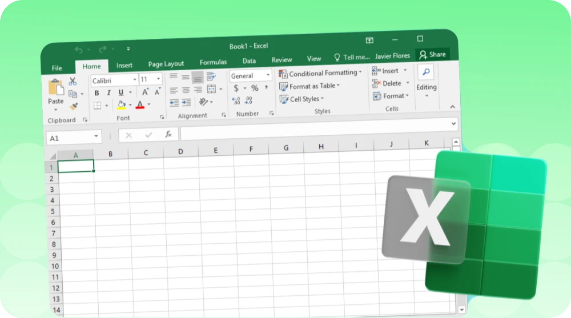Open the General number format dropdown

click(268, 75)
